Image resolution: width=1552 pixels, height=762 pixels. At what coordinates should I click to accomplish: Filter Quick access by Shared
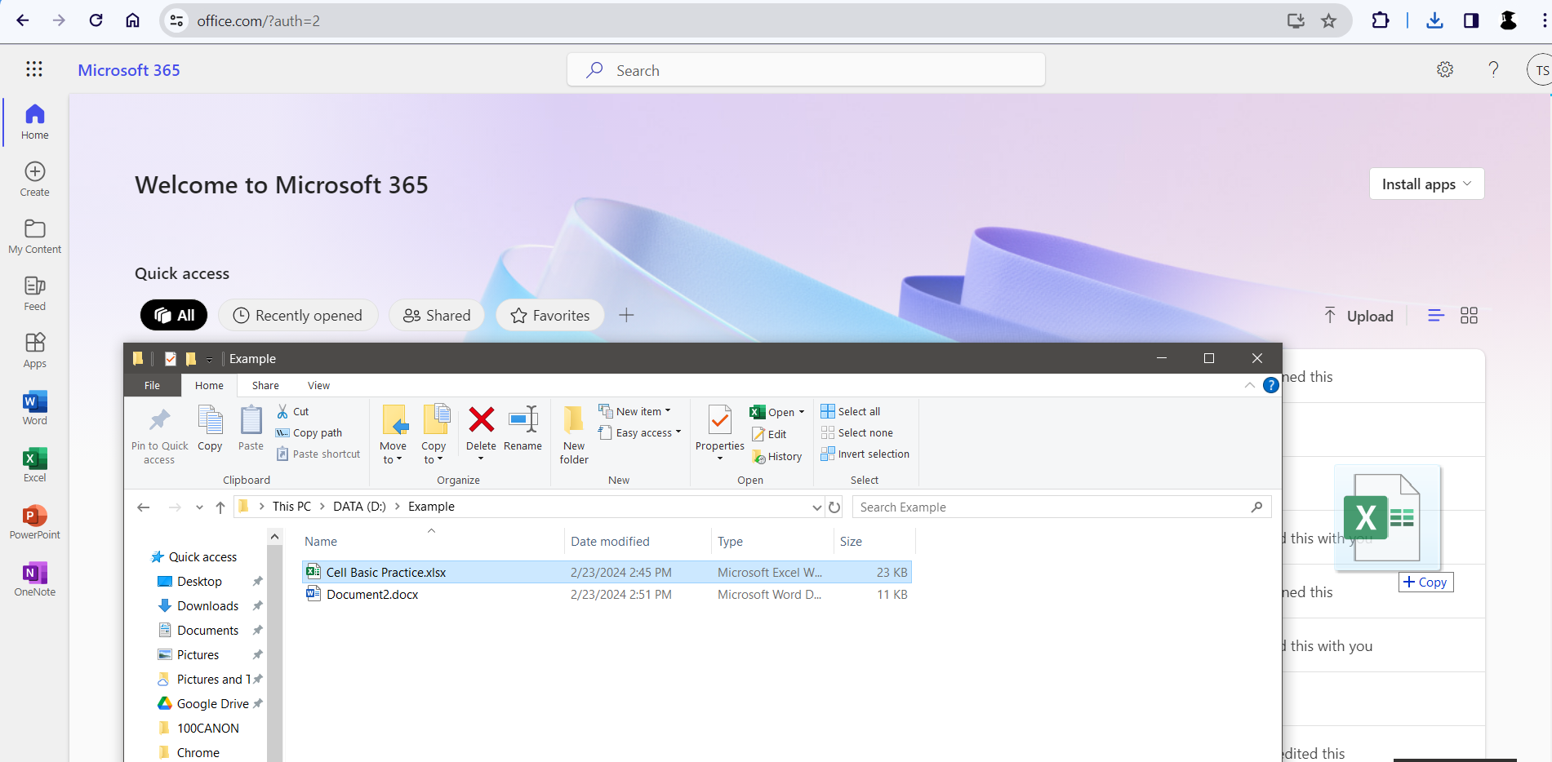pyautogui.click(x=437, y=315)
